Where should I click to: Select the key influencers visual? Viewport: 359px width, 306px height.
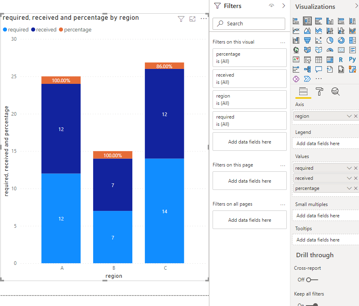pyautogui.click(x=296, y=69)
